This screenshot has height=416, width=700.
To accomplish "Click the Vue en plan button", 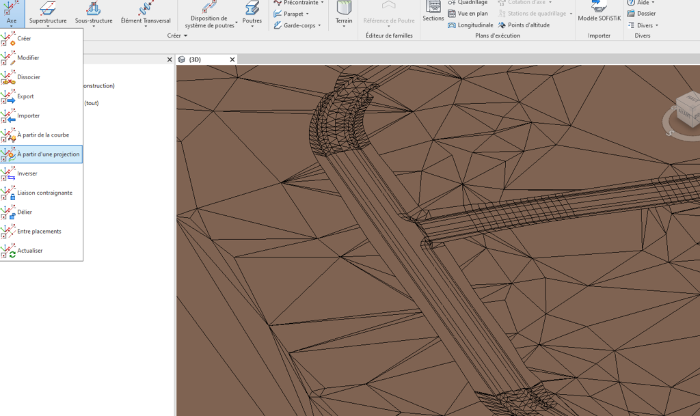I will pyautogui.click(x=472, y=14).
